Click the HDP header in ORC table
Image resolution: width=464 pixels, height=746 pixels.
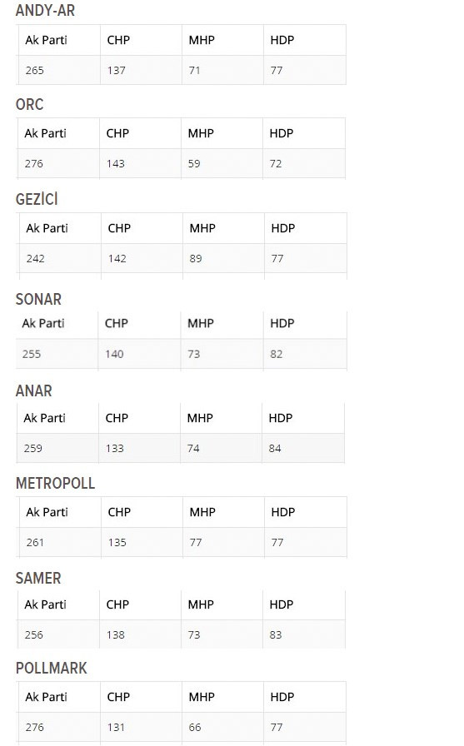(x=282, y=134)
